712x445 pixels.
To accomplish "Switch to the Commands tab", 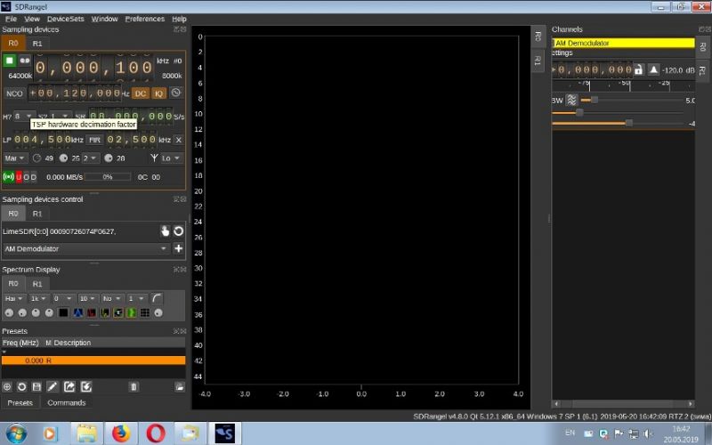I will [66, 402].
